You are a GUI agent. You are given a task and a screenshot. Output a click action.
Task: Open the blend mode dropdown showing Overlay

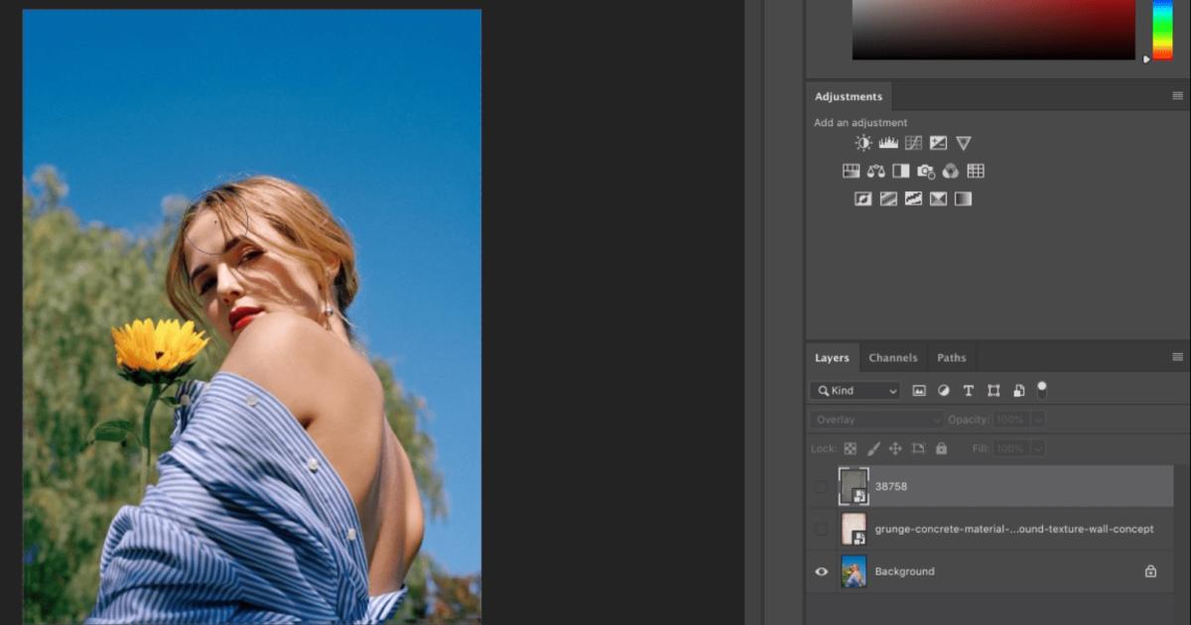pyautogui.click(x=873, y=419)
